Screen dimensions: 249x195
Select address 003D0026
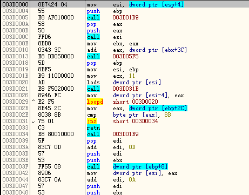(x=16, y=95)
